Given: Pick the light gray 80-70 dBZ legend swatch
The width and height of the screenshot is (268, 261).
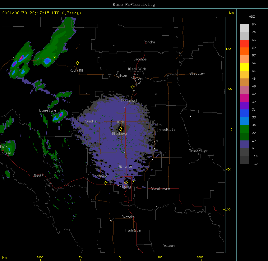Looking at the screenshot, I should (x=244, y=28).
